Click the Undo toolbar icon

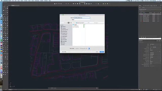pyautogui.click(x=66, y=4)
